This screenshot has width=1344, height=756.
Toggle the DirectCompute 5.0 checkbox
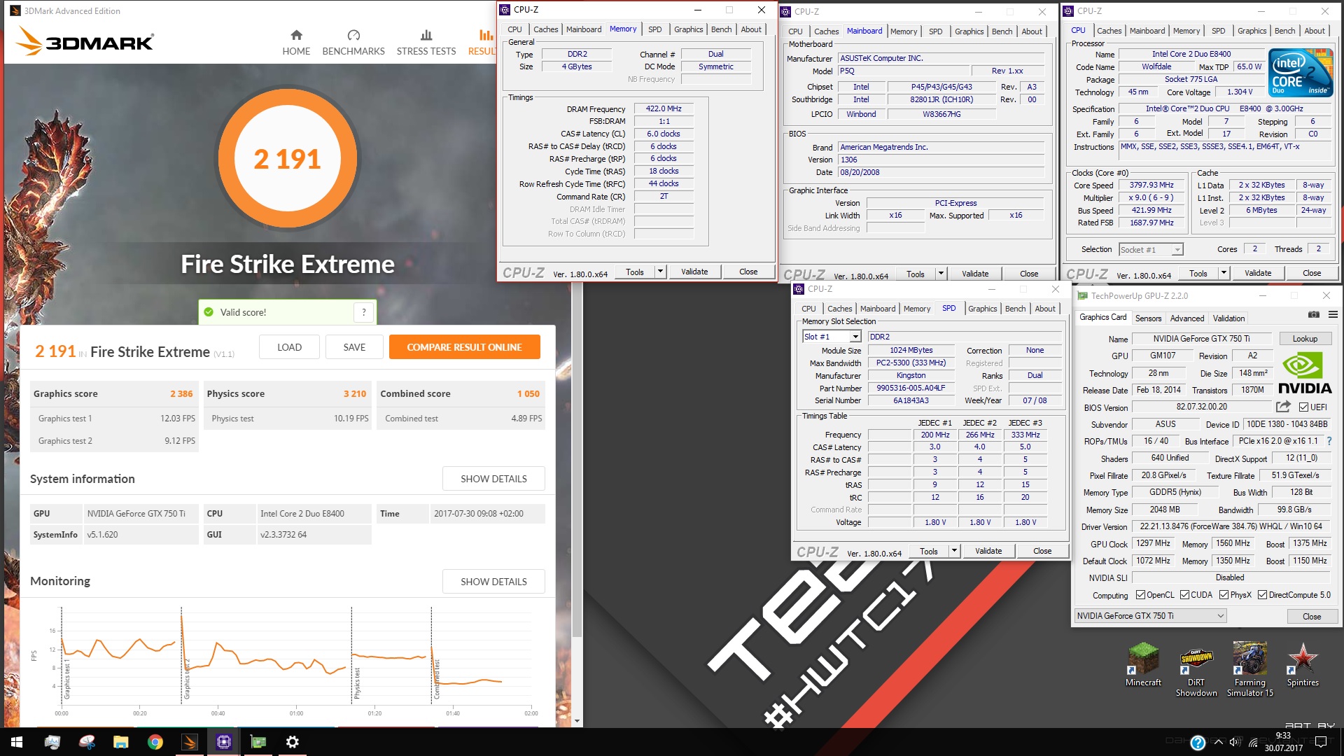[x=1262, y=595]
